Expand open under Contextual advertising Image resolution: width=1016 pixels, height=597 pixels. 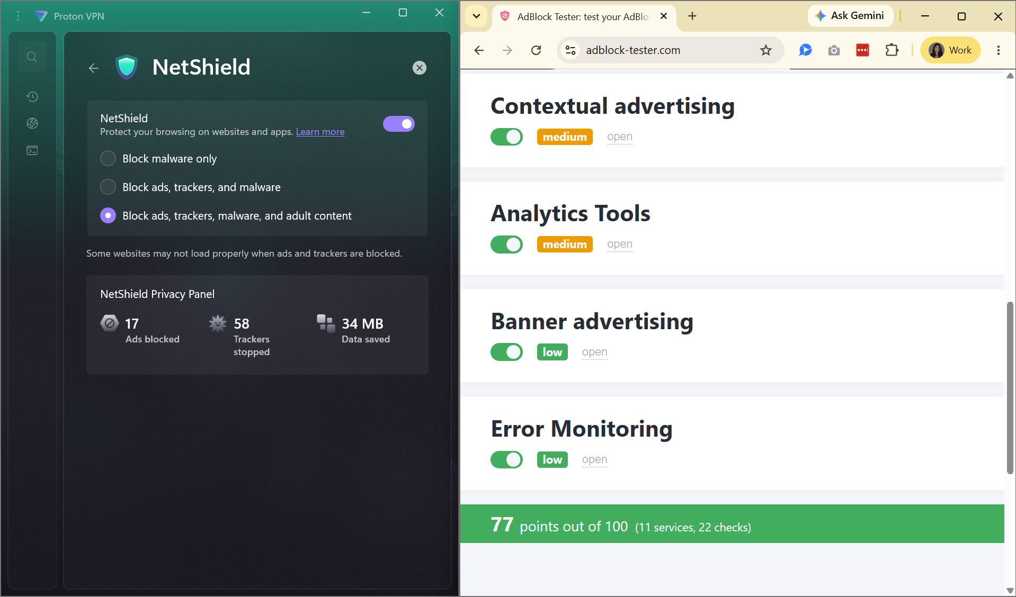[620, 137]
